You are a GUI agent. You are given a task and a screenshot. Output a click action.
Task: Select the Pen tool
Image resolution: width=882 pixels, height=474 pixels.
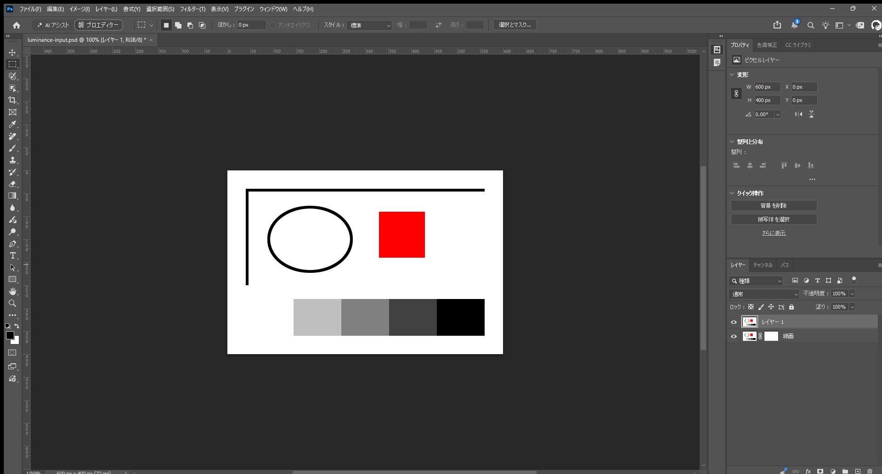[12, 243]
